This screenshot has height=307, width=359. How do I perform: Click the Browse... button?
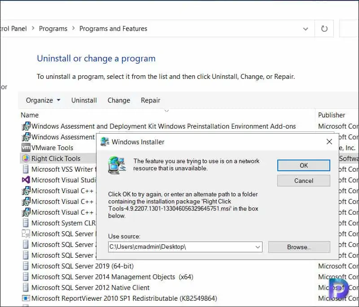(299, 247)
